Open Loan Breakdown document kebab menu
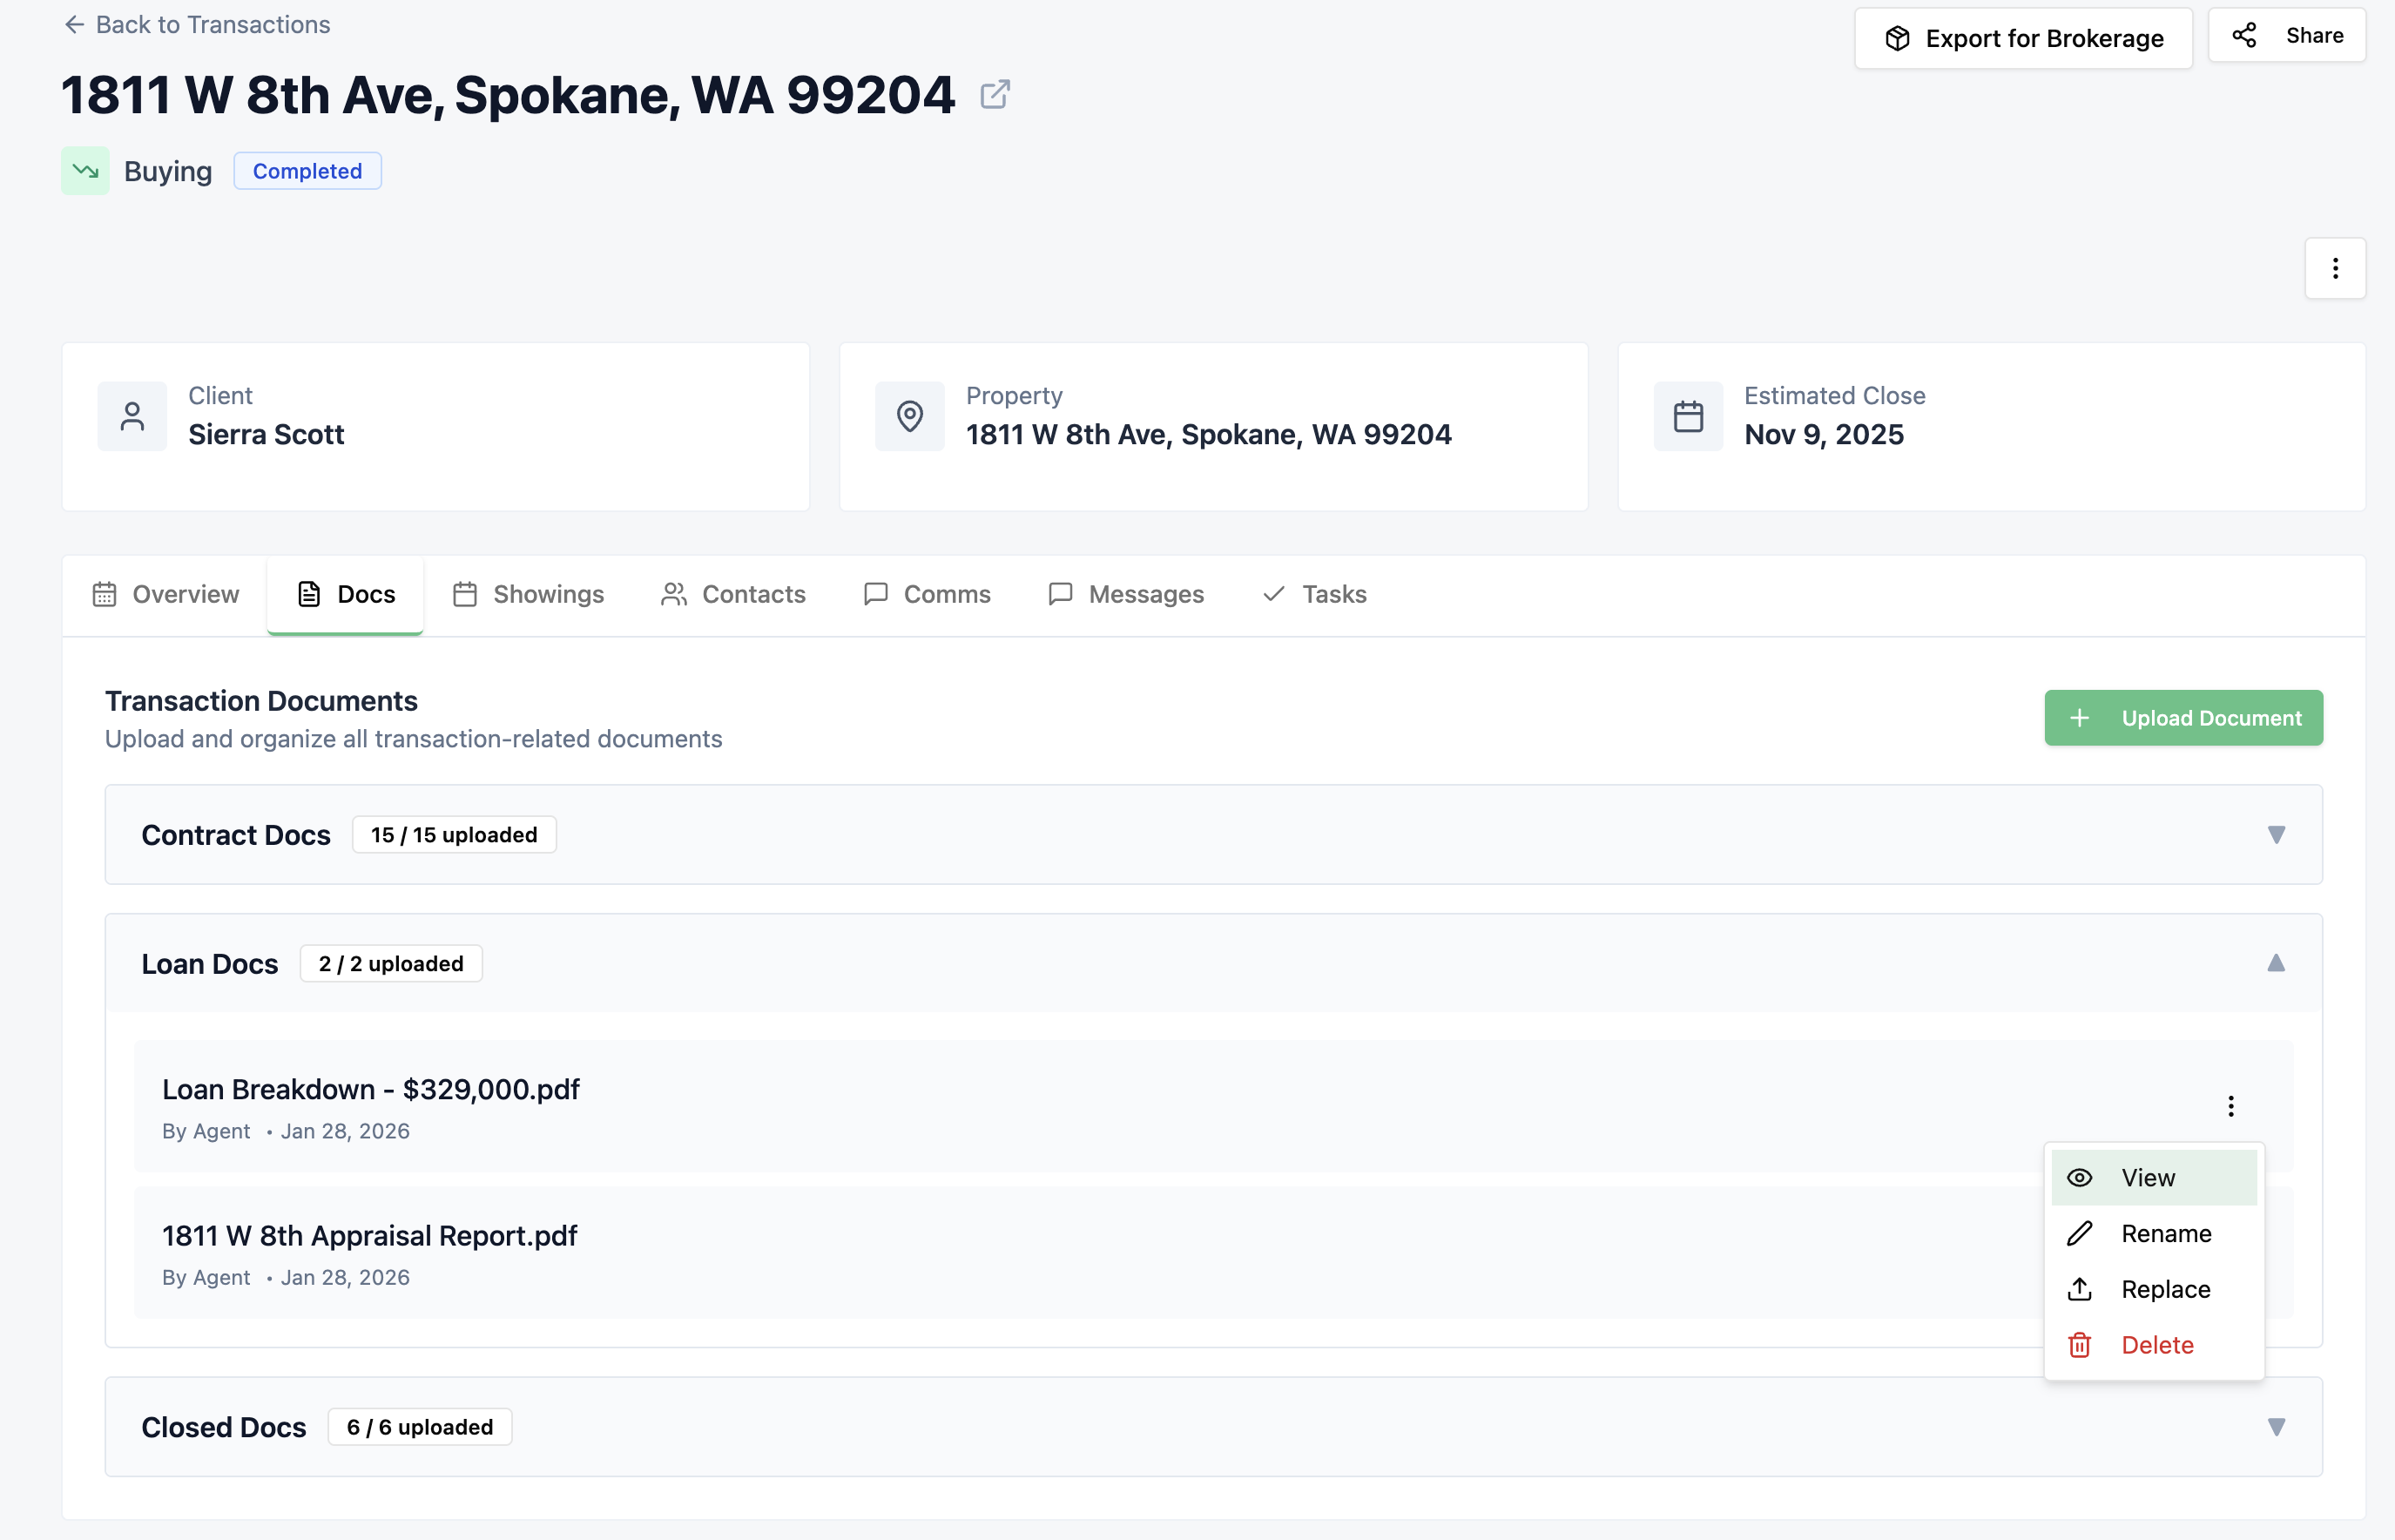This screenshot has height=1540, width=2395. [2230, 1106]
